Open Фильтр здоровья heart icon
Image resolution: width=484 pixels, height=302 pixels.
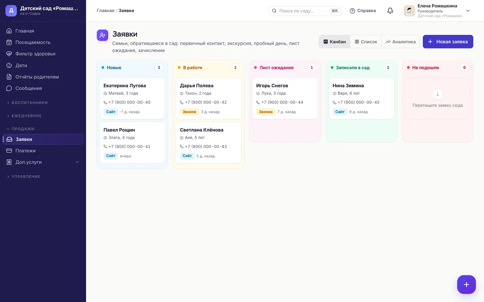point(9,54)
